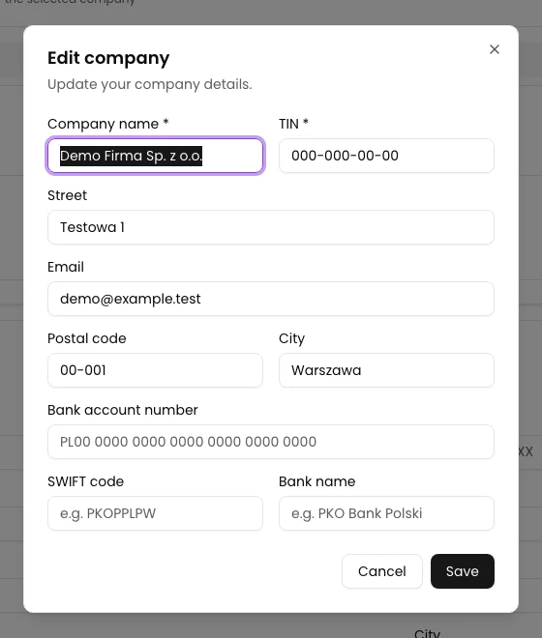Click the "SWIFT code" label text
Screen dimensions: 542x638
[85, 481]
